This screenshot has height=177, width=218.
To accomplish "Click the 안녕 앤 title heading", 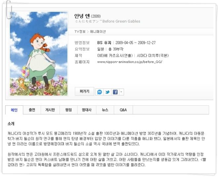I will [82, 16].
